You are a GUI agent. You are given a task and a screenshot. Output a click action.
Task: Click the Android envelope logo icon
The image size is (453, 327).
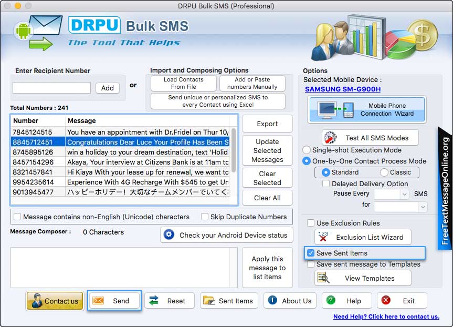pos(38,33)
